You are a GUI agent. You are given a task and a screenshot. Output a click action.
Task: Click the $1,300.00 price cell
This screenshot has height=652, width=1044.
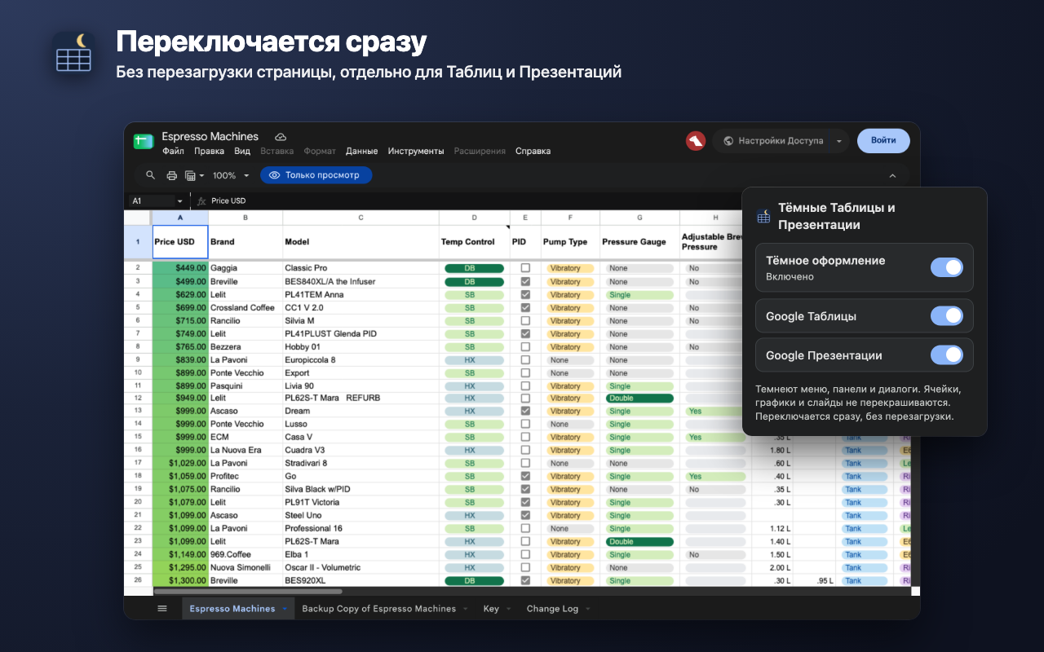point(180,580)
